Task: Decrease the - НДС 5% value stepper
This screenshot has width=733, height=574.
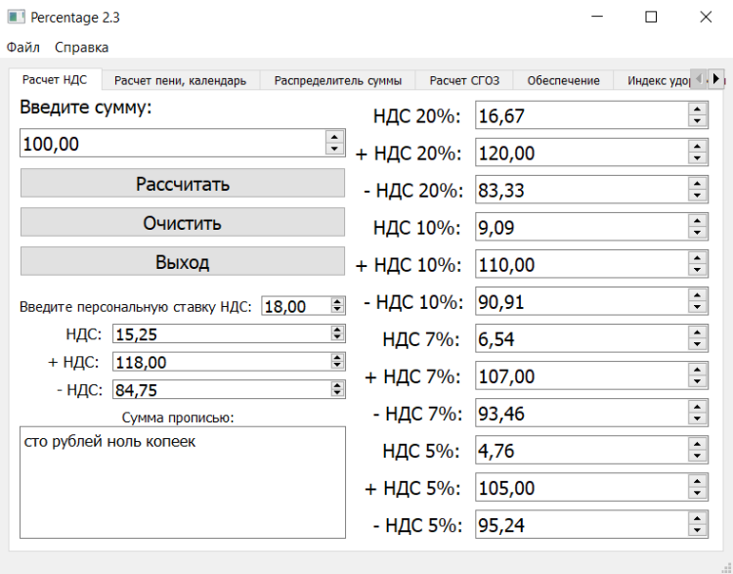Action: (697, 531)
